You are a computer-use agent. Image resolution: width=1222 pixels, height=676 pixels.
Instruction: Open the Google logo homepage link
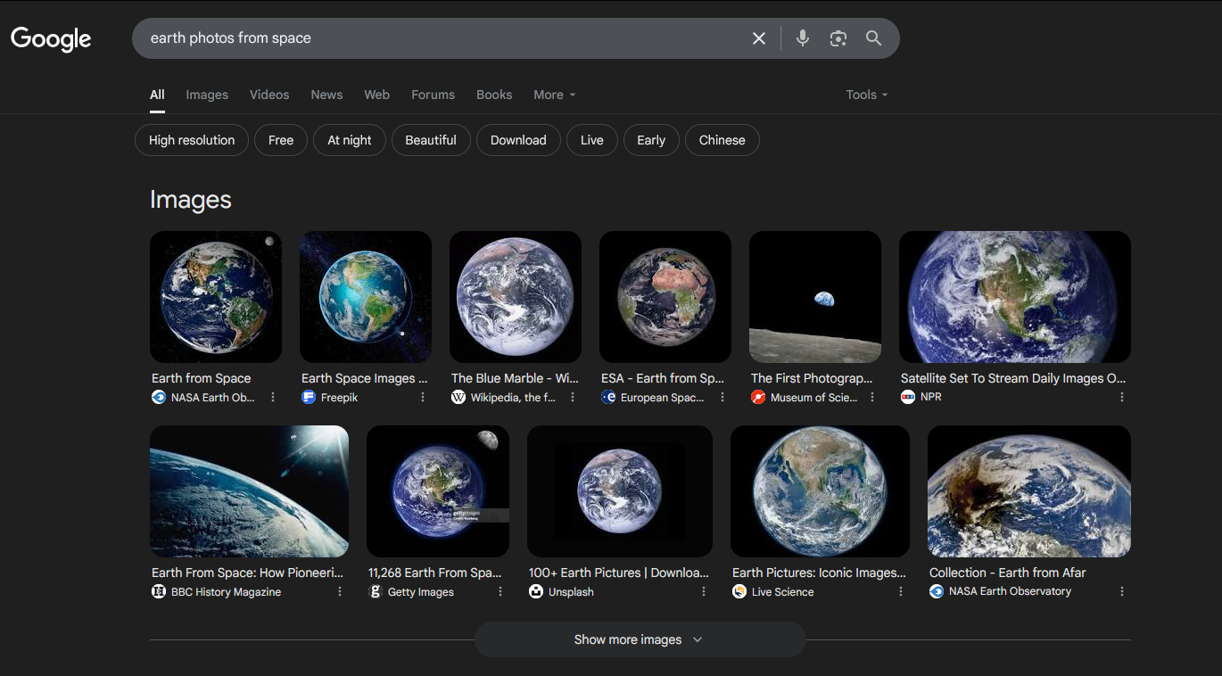coord(51,38)
